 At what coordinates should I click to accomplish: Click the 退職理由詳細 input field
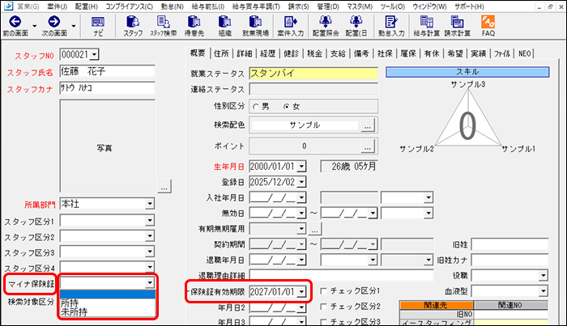click(x=341, y=276)
